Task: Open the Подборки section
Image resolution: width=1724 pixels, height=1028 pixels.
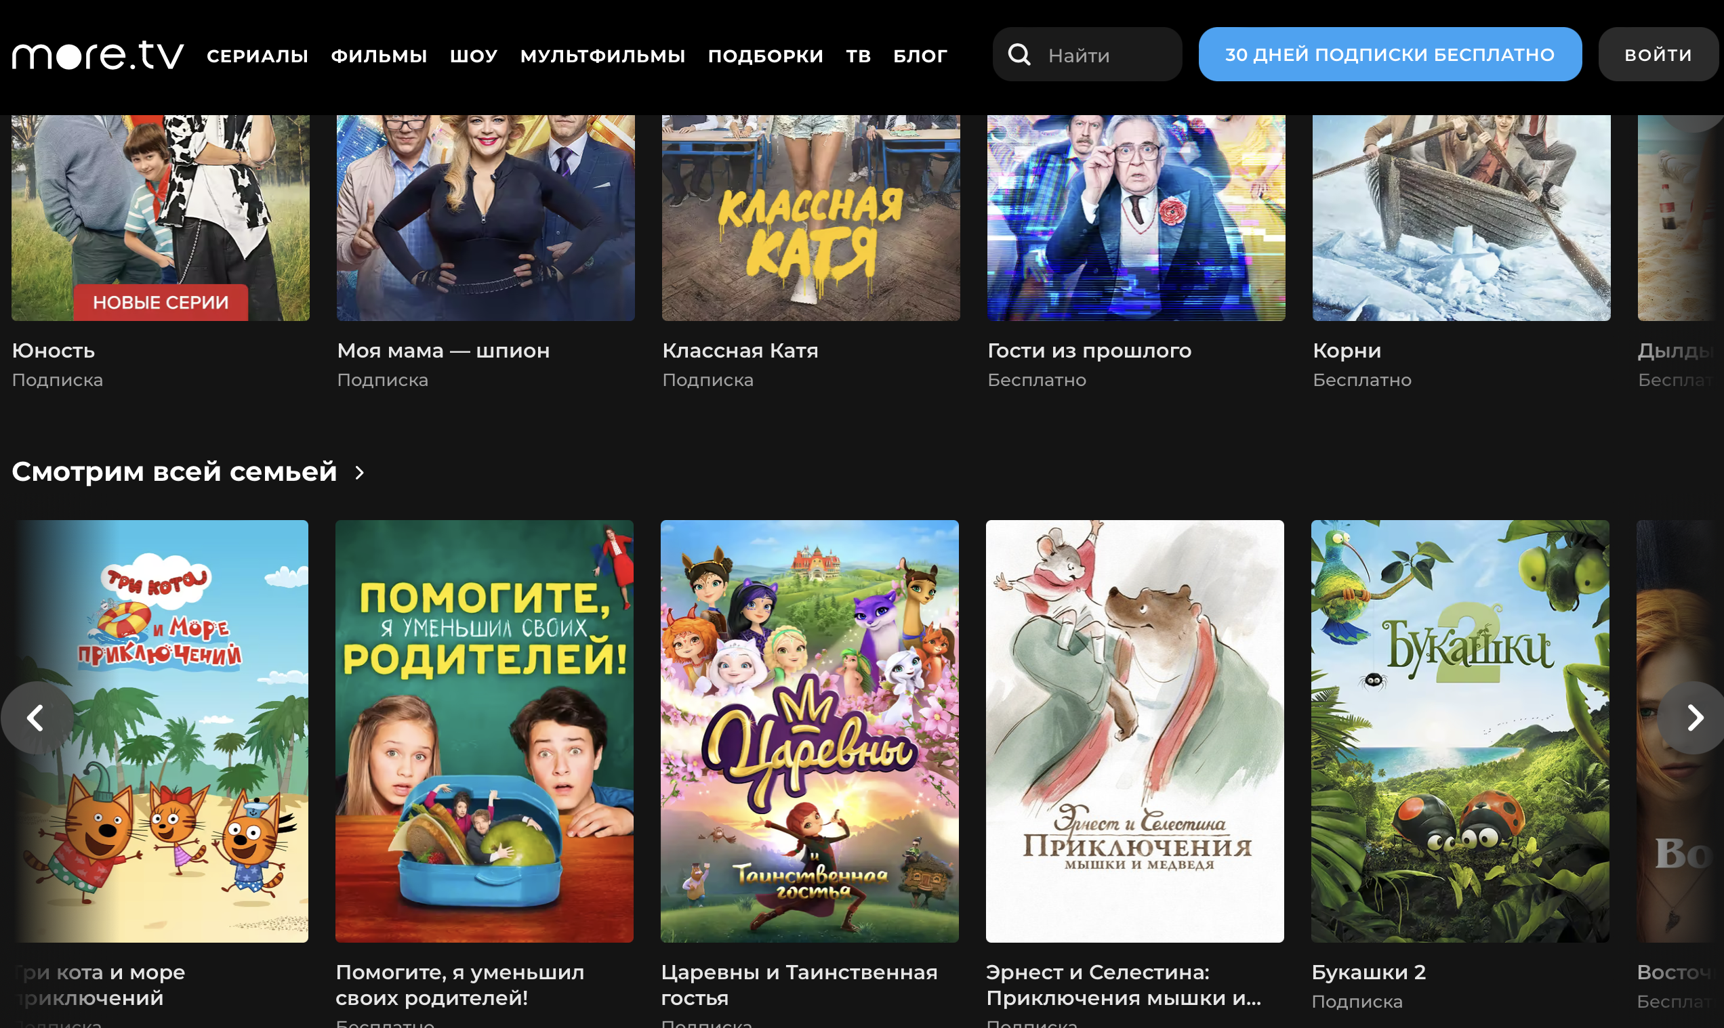Action: [x=765, y=56]
